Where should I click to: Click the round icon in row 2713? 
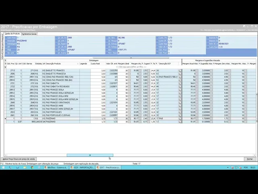coord(180,70)
